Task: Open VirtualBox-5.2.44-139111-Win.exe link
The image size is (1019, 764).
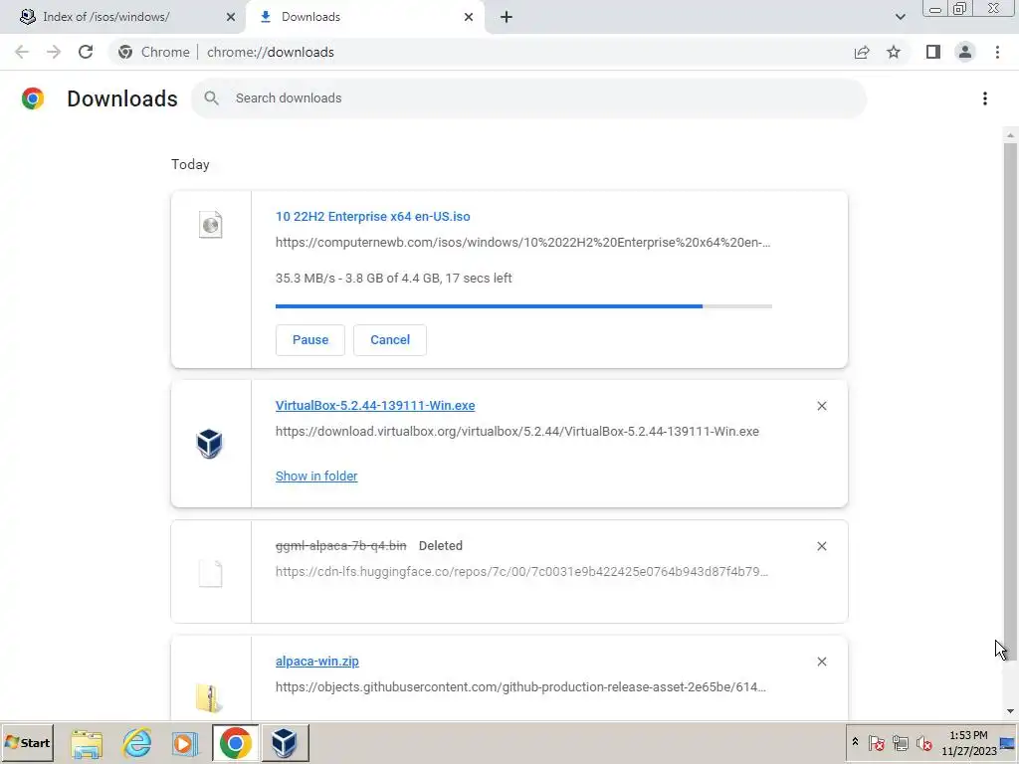Action: click(x=375, y=406)
